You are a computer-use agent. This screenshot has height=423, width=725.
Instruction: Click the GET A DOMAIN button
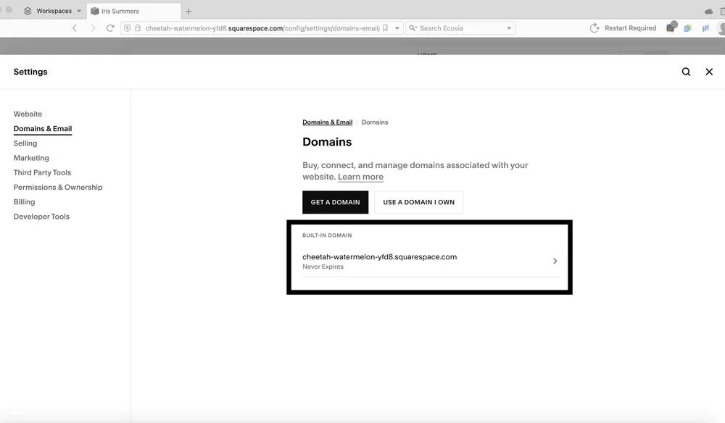[335, 202]
